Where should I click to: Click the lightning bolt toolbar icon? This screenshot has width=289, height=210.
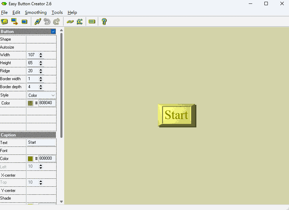(37, 21)
